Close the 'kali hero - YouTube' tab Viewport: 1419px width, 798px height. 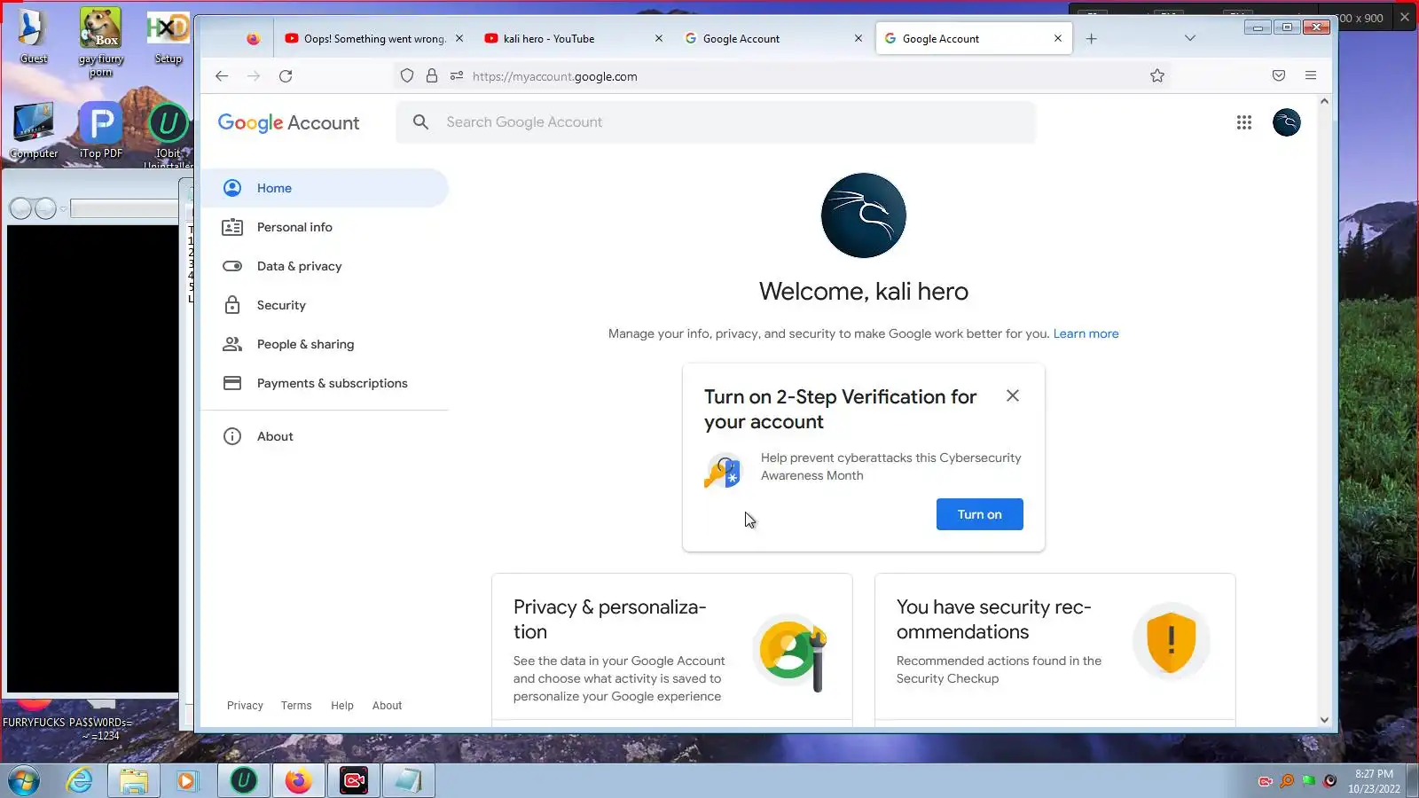(x=659, y=38)
